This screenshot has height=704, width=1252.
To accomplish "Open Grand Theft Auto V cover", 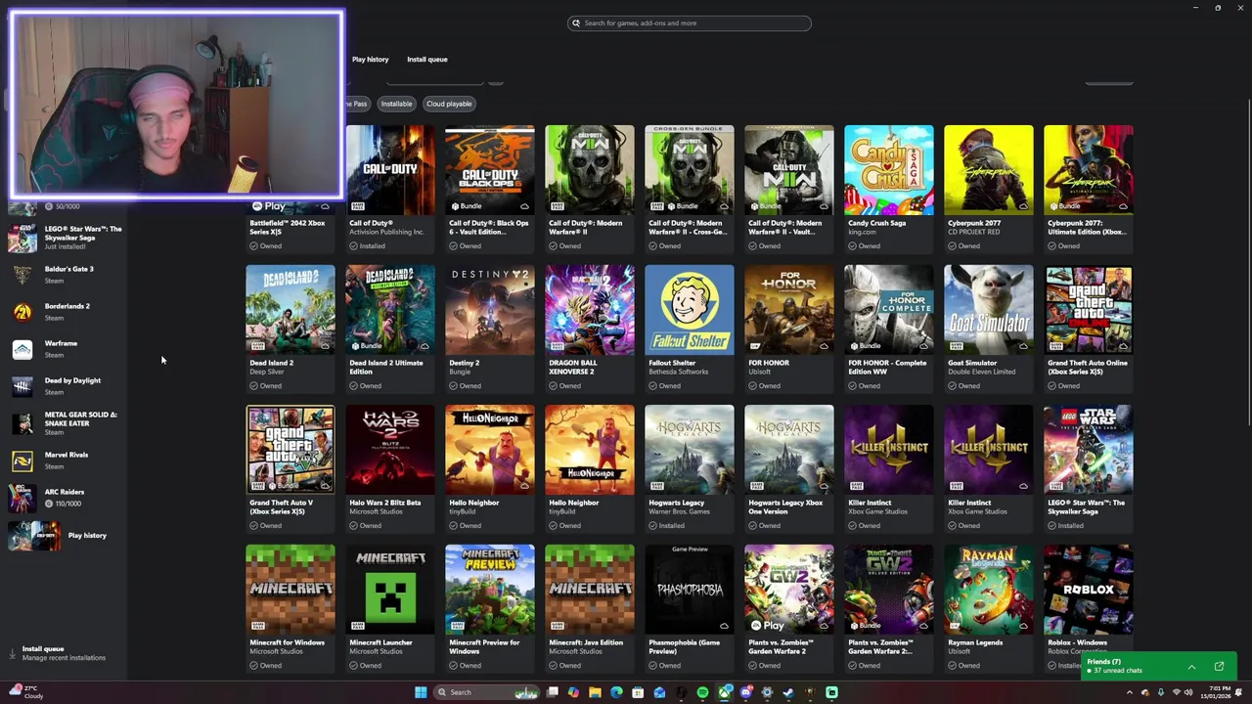I will (x=291, y=450).
